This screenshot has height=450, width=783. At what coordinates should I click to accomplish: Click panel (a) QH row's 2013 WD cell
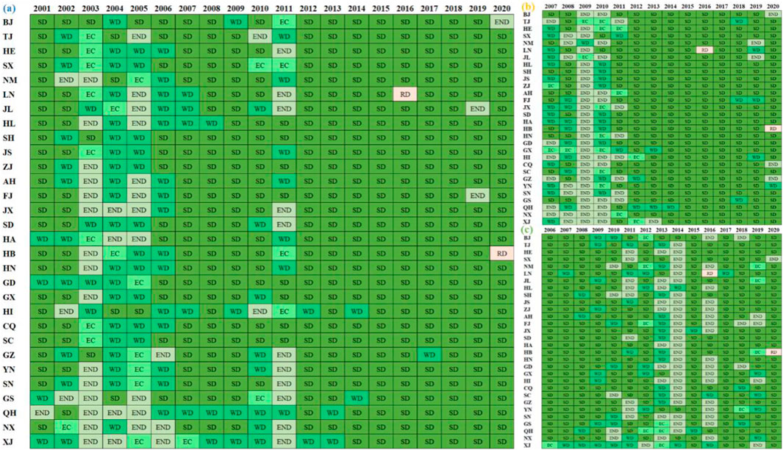click(x=332, y=413)
